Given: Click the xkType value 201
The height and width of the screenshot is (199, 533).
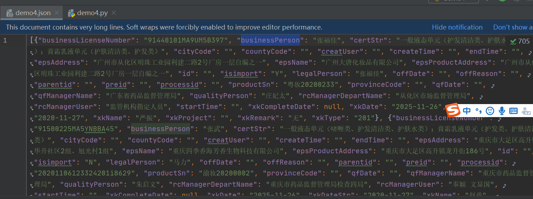Looking at the screenshot, I should click(365, 118).
